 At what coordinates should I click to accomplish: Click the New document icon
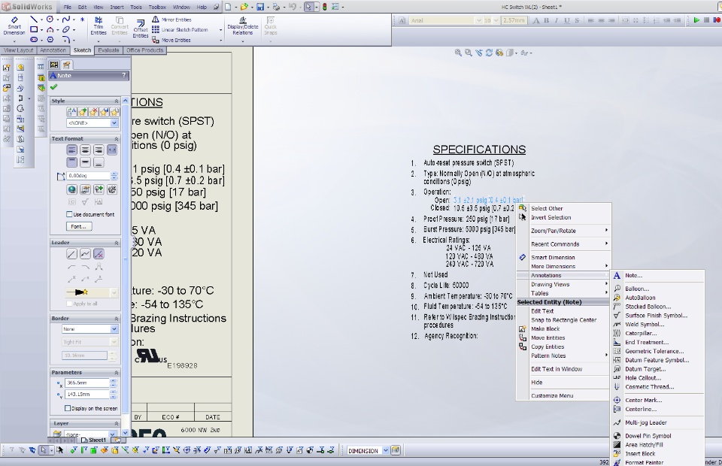pos(229,7)
